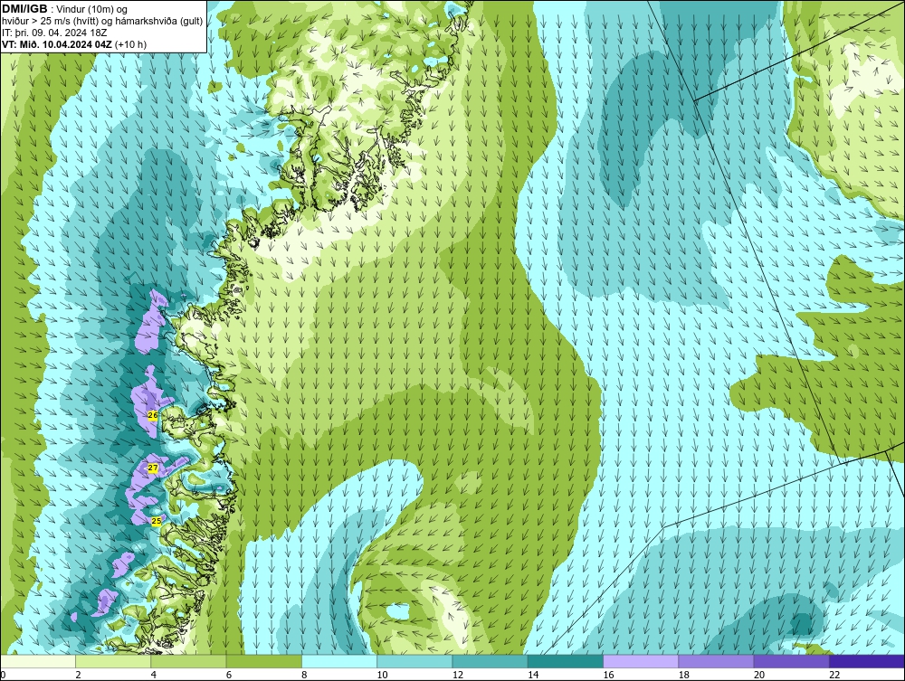Pick the darker green 6–8 m/s legend swatch
This screenshot has width=905, height=681.
point(263,661)
